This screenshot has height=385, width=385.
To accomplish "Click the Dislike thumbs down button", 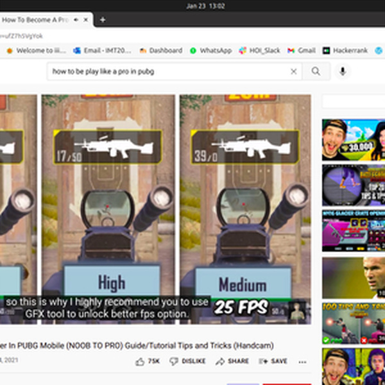I will pyautogui.click(x=187, y=361).
